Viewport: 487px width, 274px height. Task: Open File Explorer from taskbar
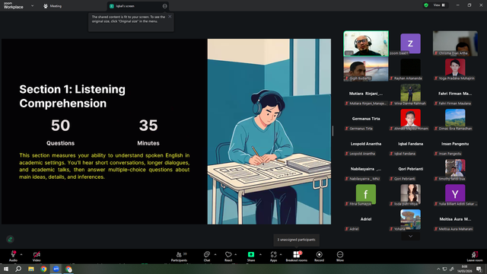(31, 269)
